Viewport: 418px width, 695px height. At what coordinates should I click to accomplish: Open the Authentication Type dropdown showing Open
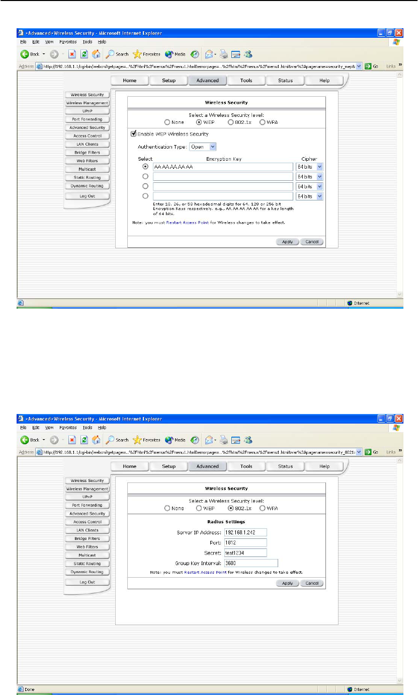203,147
